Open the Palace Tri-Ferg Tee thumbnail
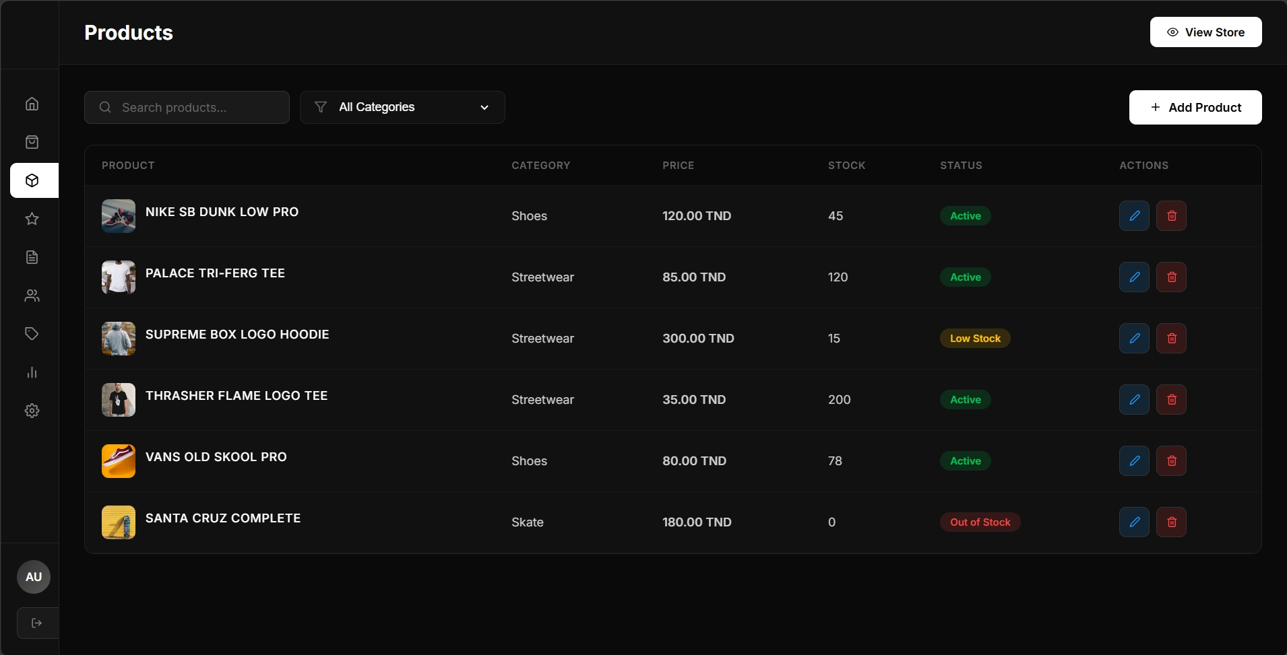This screenshot has width=1287, height=655. point(119,277)
